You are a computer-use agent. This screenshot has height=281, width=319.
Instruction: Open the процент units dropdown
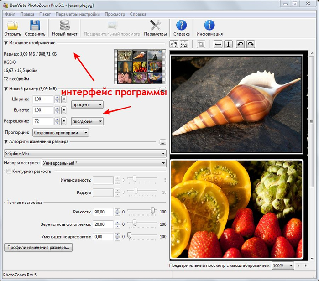[x=87, y=104]
